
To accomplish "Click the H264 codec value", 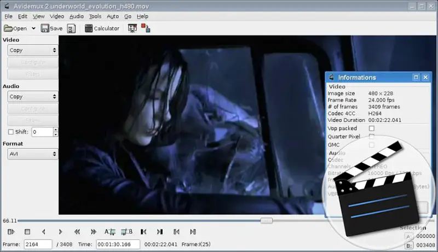I will pyautogui.click(x=375, y=114).
